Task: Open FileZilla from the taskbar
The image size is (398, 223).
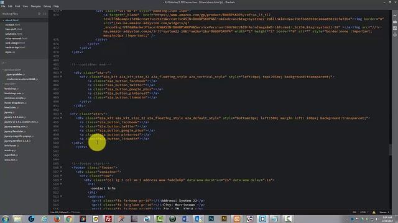Action: [x=108, y=219]
